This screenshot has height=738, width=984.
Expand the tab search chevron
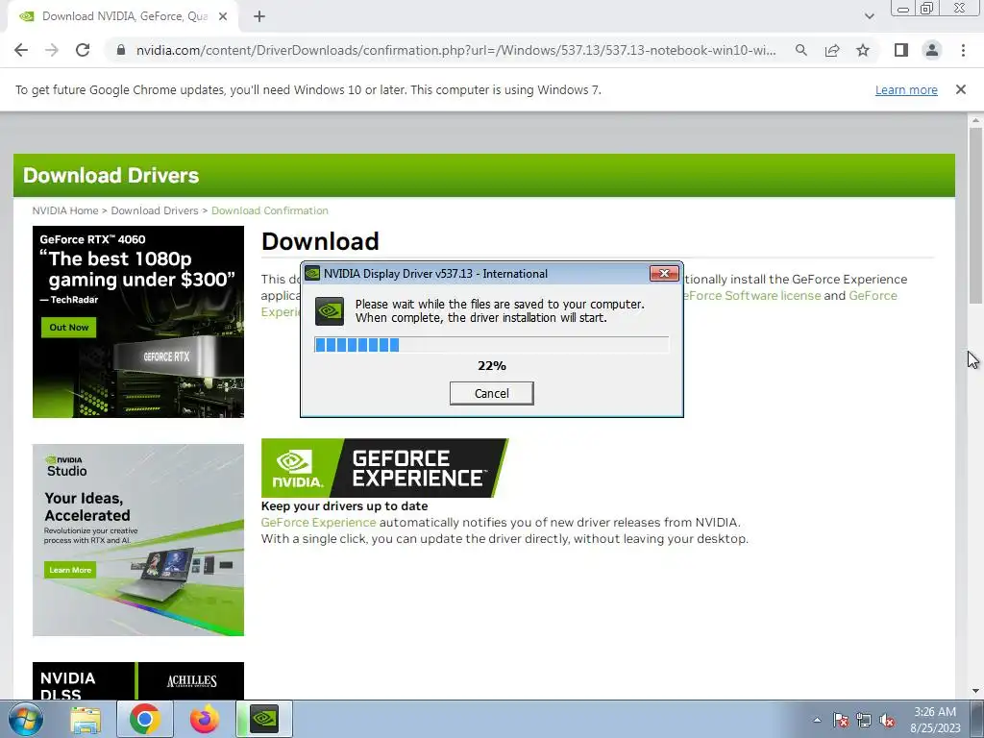click(x=869, y=16)
